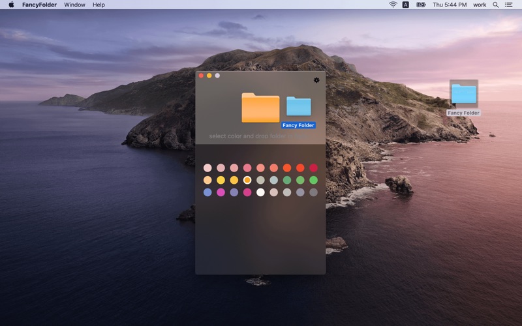Image resolution: width=522 pixels, height=326 pixels.
Task: Open the FancyFolder application menu
Action: coord(39,5)
